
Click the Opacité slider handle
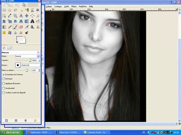pos(30,60)
